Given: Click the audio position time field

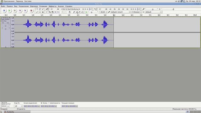Looking at the screenshot, I should coord(70,106).
